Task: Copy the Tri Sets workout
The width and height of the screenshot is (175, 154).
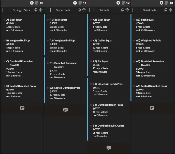Action: coord(122,10)
